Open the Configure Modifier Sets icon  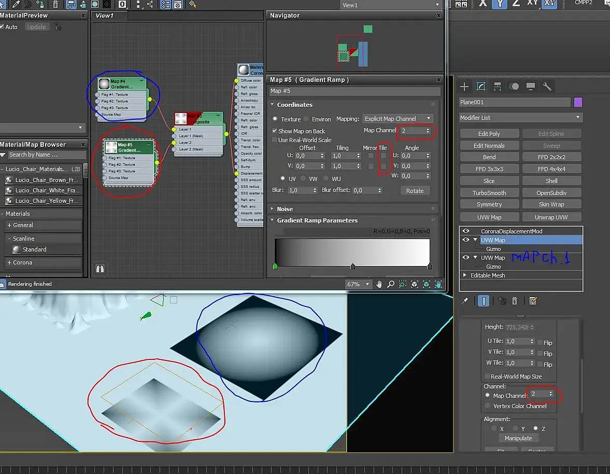(x=533, y=301)
